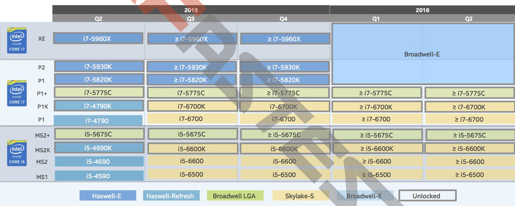Click the ≥ i7-5960X cell under Q4
Viewport: 515px width, 206px height.
pyautogui.click(x=285, y=38)
